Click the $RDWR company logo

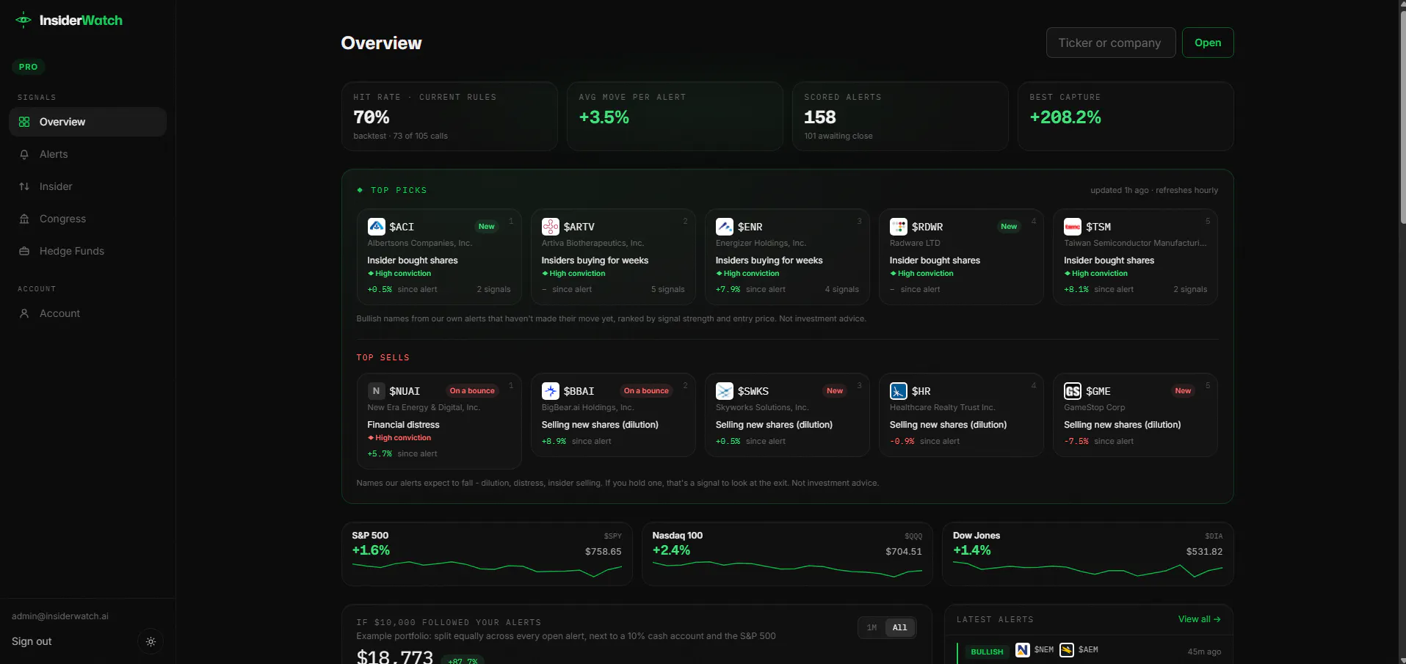tap(899, 227)
